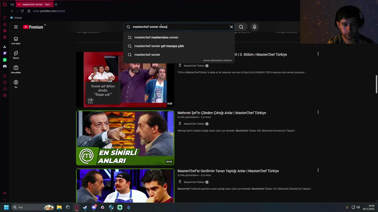Open Steam from taskbar
Image resolution: width=378 pixels, height=212 pixels.
pyautogui.click(x=85, y=207)
